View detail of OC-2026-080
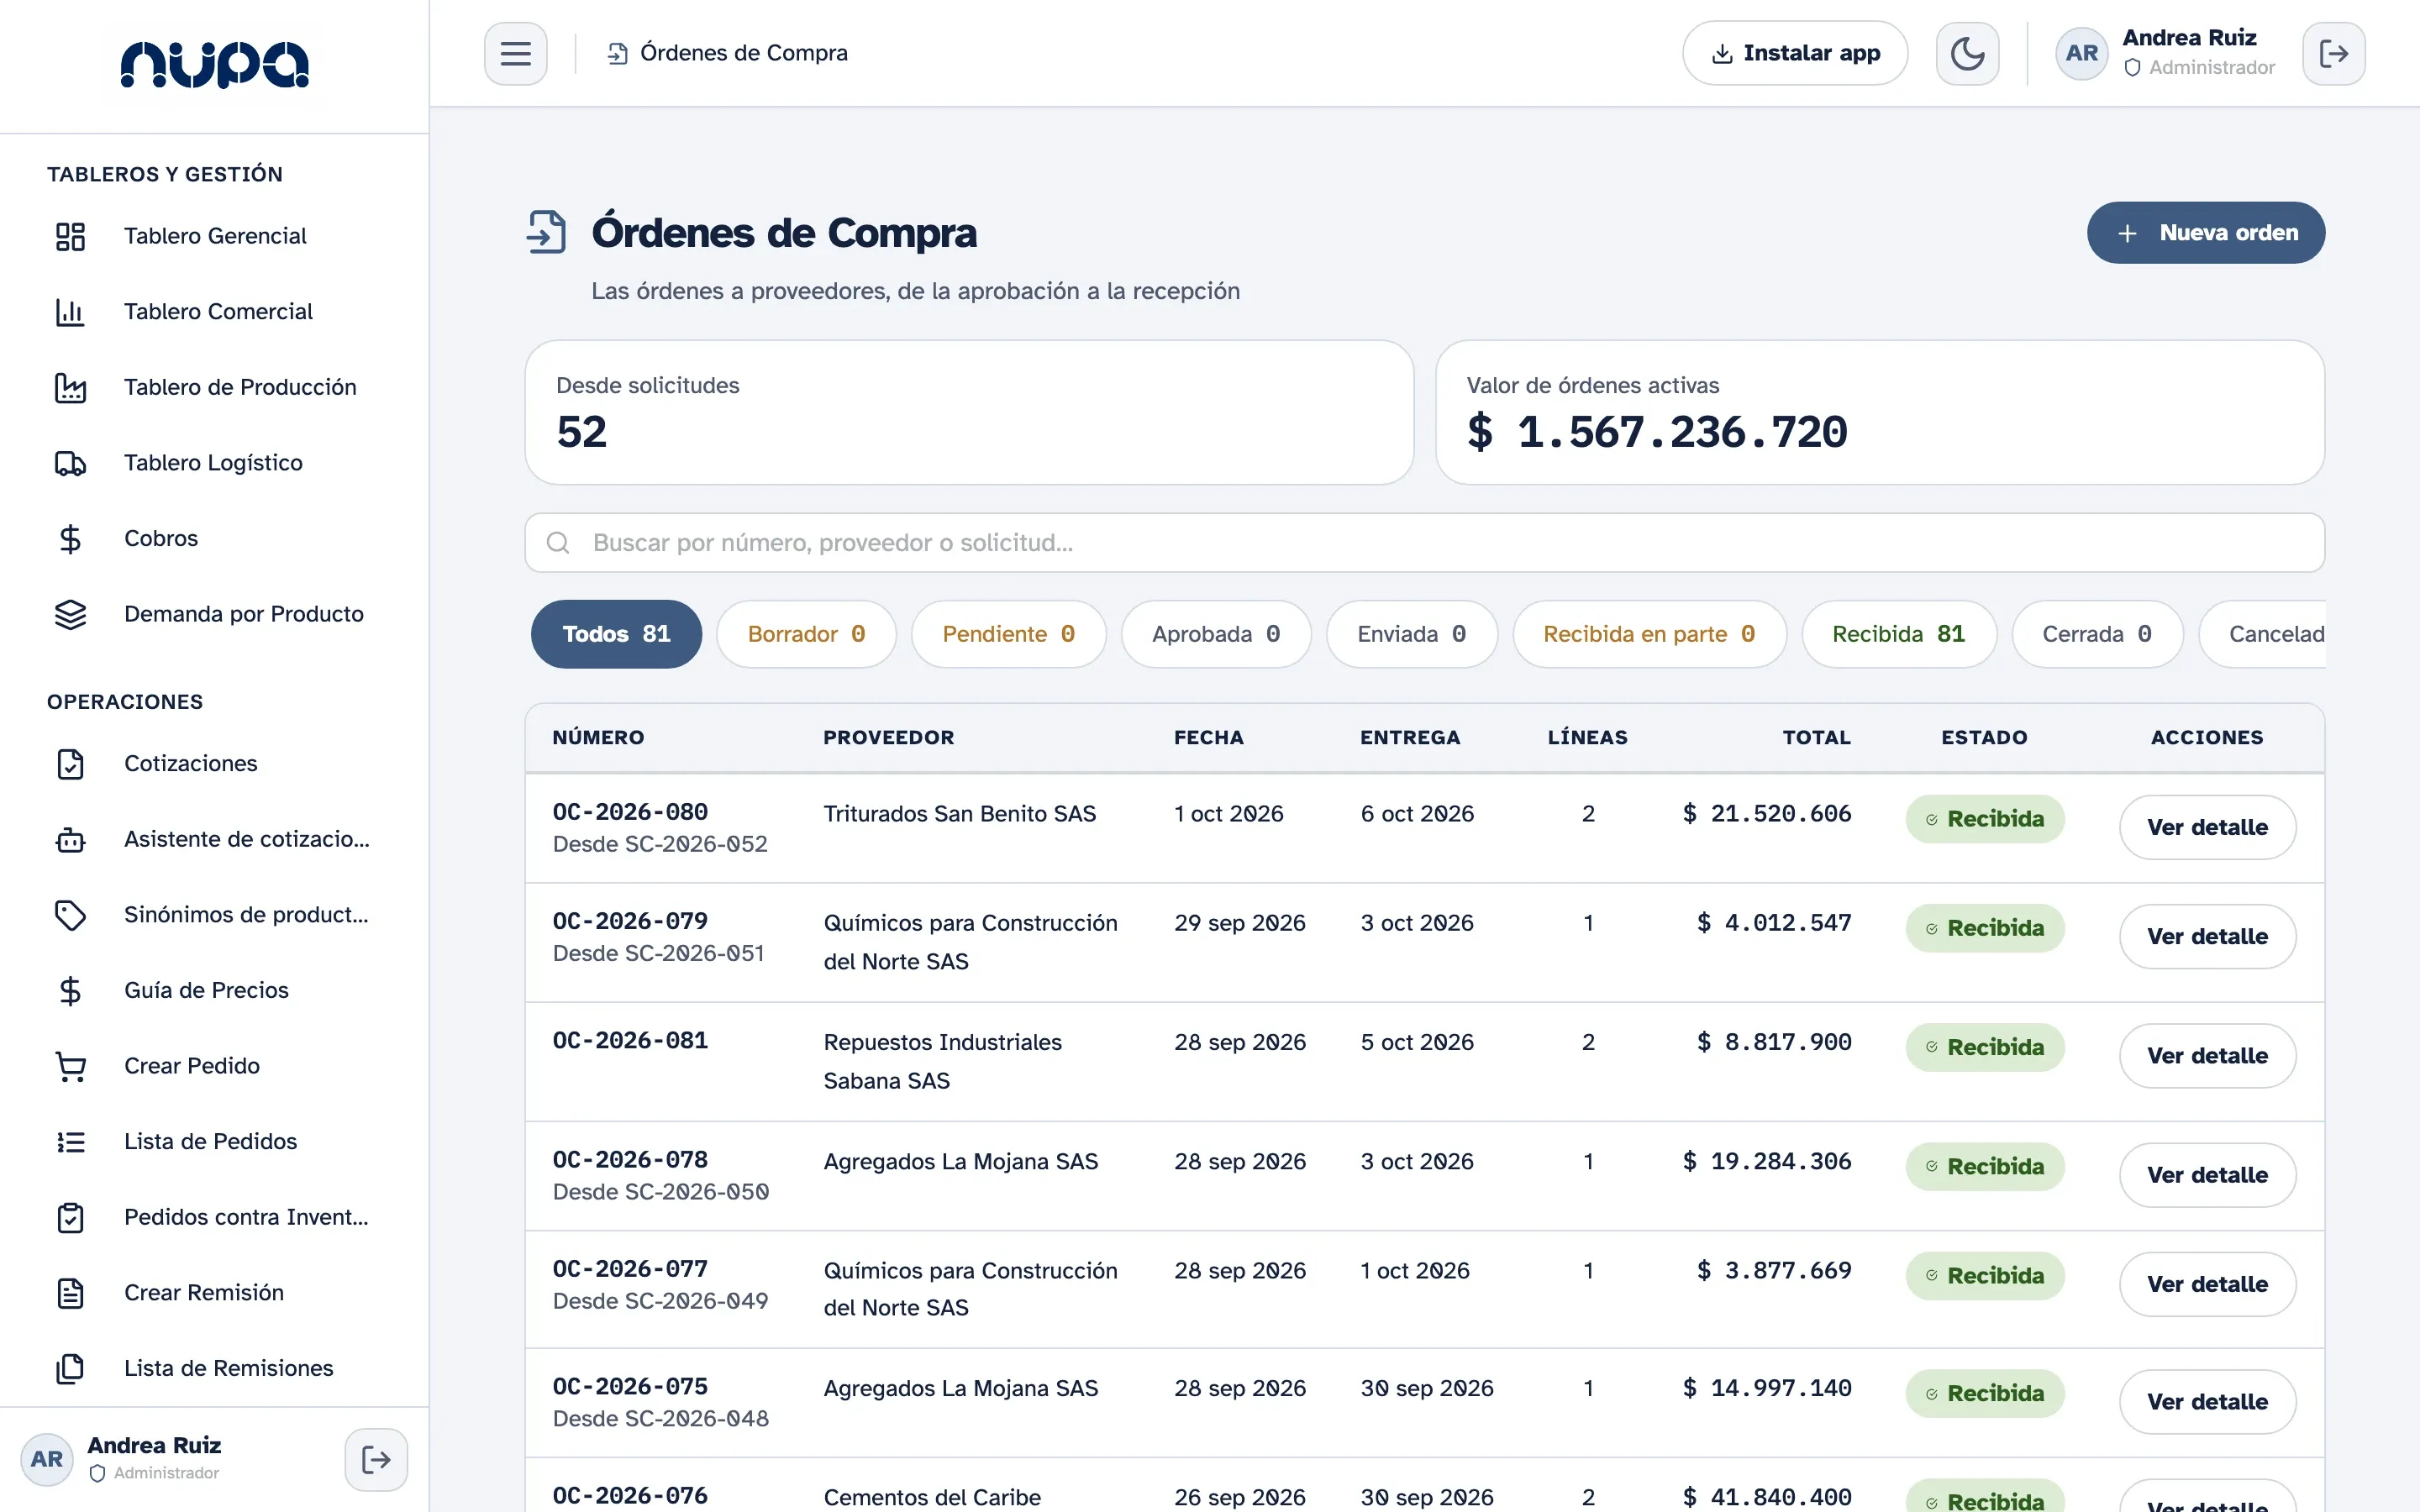The width and height of the screenshot is (2420, 1512). coord(2207,827)
